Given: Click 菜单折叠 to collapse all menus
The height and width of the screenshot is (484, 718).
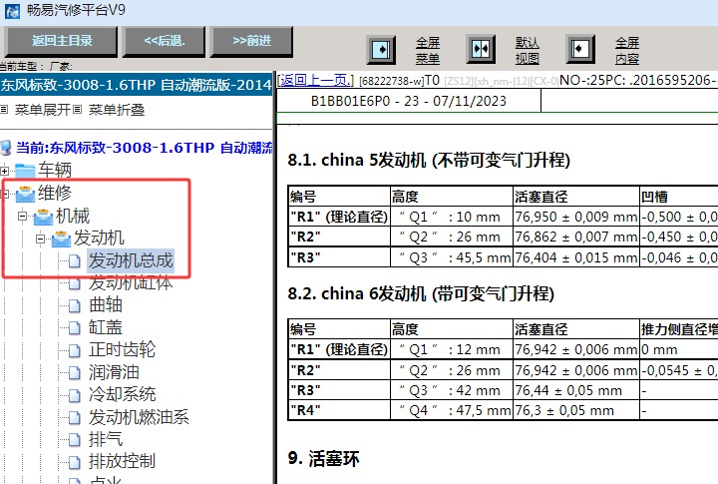Looking at the screenshot, I should point(117,110).
